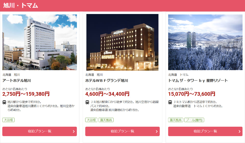This screenshot has height=143, width=245.
Task: Click the 露天風呂 tag on ホテルWBFグランデ旭川
Action: (x=106, y=120)
